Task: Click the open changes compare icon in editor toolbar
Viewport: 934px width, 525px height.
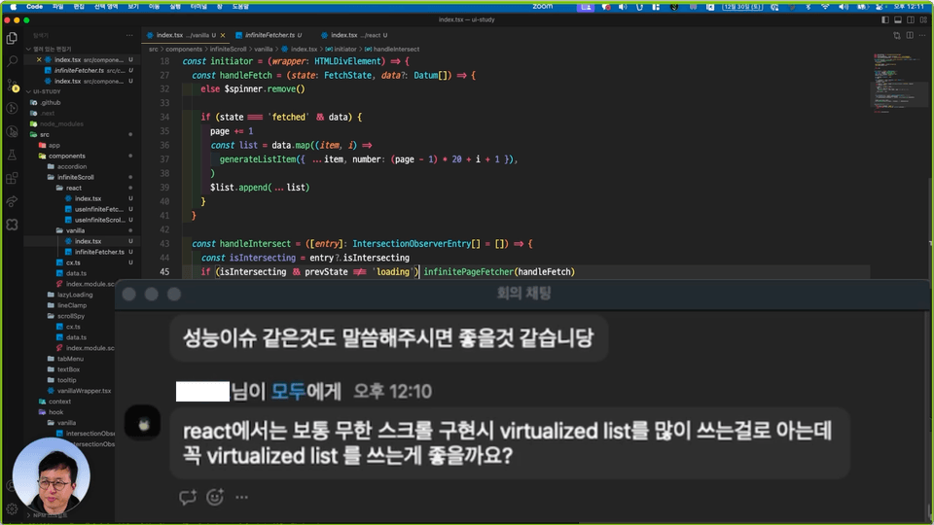Action: (897, 35)
